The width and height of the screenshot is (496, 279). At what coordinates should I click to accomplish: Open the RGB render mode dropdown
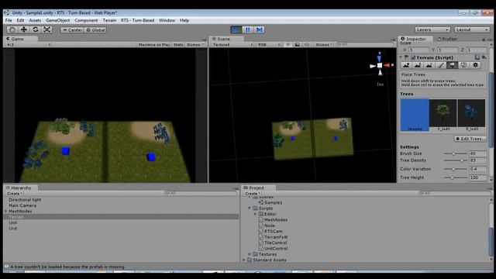(269, 45)
